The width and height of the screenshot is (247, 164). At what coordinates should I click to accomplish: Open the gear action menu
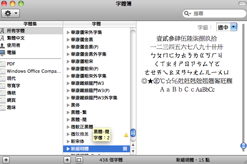[11, 13]
